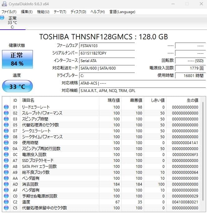207x214 pixels.
Task: Click the 生の値 column header
Action: [183, 100]
